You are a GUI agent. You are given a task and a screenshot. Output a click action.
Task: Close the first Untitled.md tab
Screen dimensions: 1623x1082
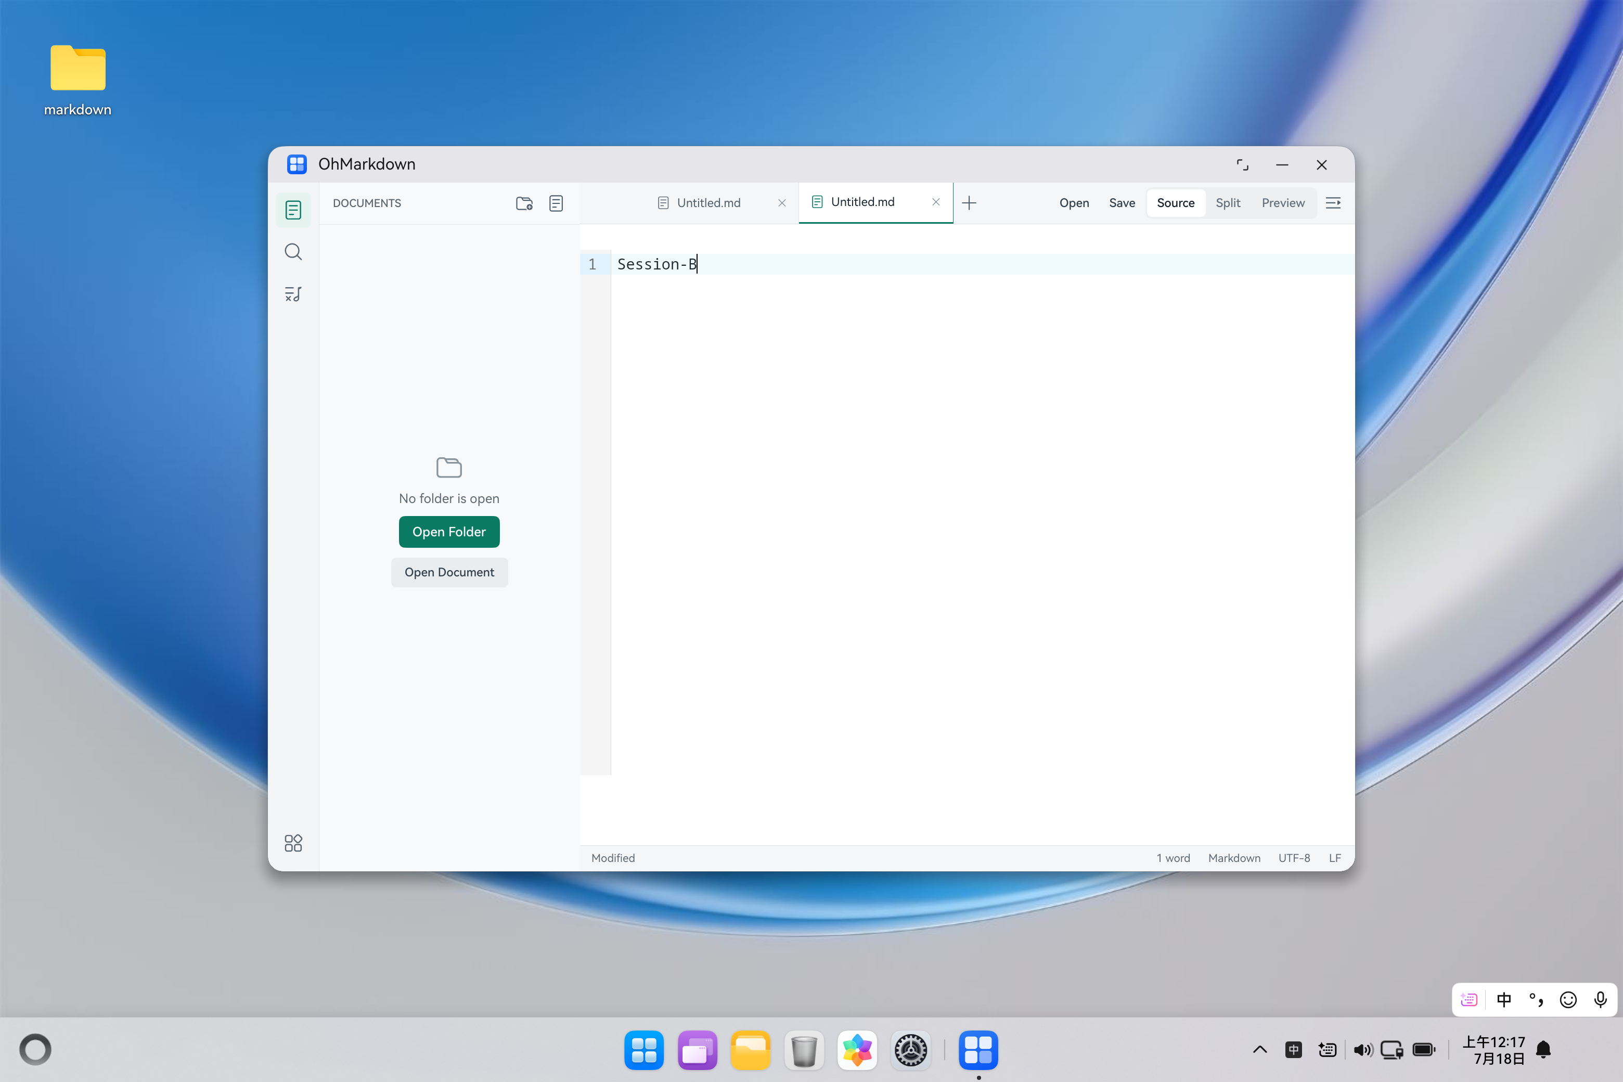coord(782,203)
